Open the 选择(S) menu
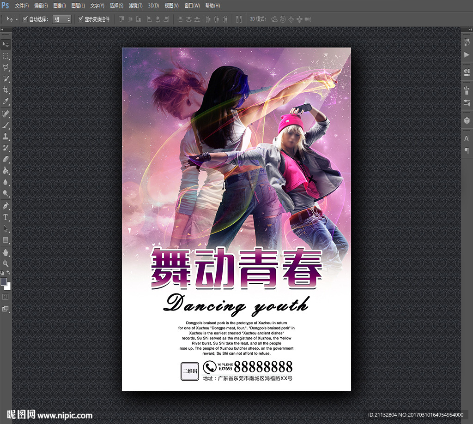This screenshot has width=473, height=424. (x=116, y=6)
